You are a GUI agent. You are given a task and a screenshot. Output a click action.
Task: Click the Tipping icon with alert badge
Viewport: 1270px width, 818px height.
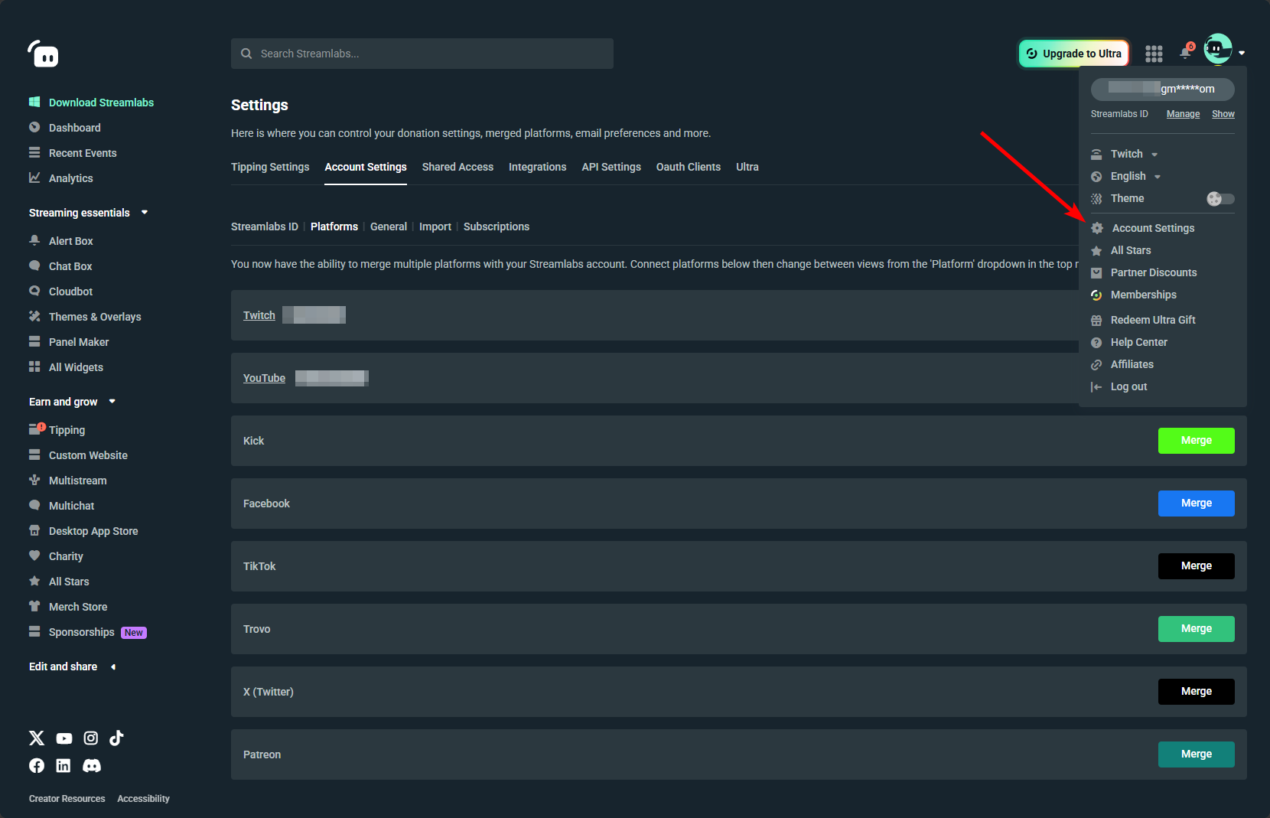coord(37,429)
